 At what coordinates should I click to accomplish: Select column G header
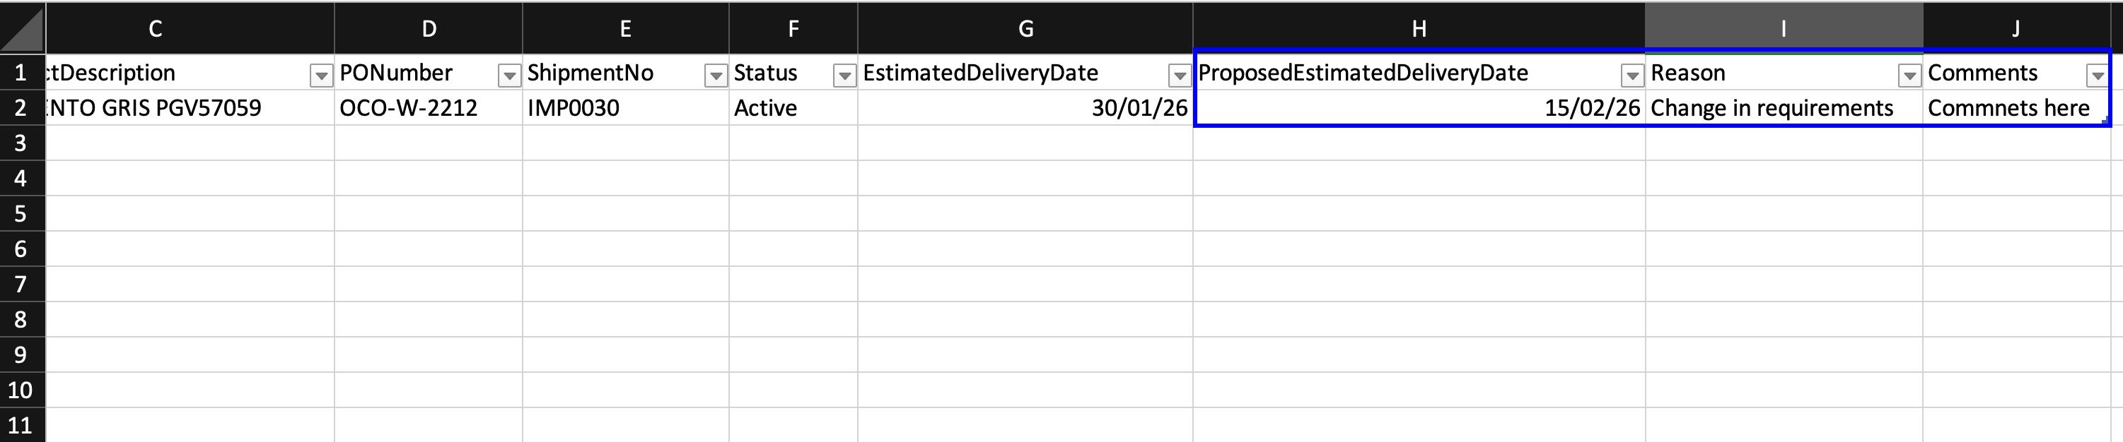click(1025, 29)
